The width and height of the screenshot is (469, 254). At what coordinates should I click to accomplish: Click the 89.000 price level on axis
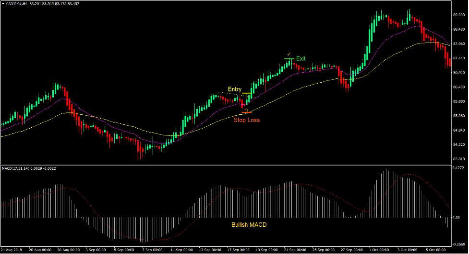click(459, 15)
